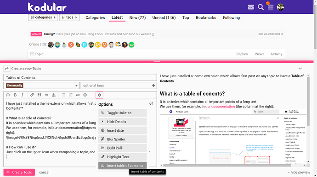The width and height of the screenshot is (317, 177).
Task: Insert bulleted list in composer
Action: pyautogui.click(x=63, y=95)
